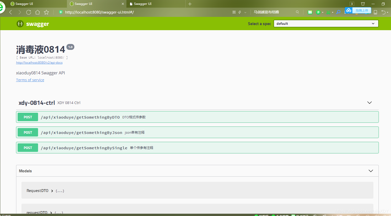The height and width of the screenshot is (216, 391).
Task: Go forward using the browser forward arrow
Action: (20, 12)
